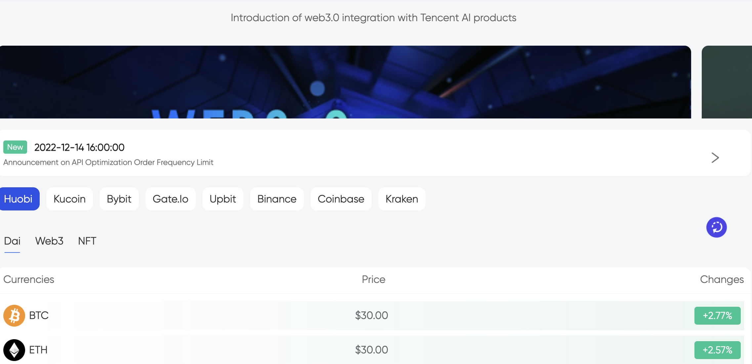Click the ETH price $30.00

click(372, 350)
